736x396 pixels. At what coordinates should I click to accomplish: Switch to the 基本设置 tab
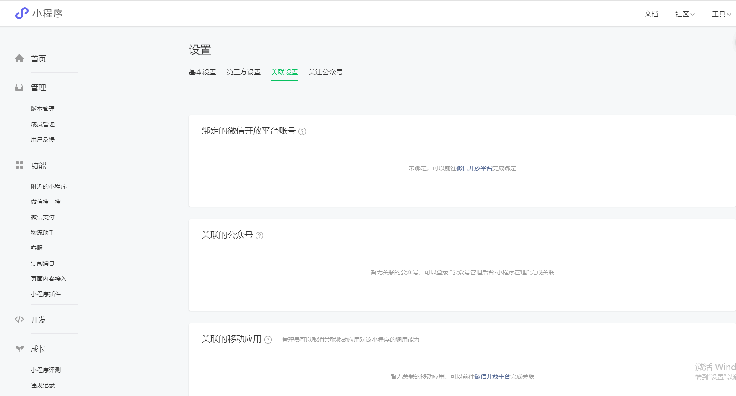tap(203, 72)
